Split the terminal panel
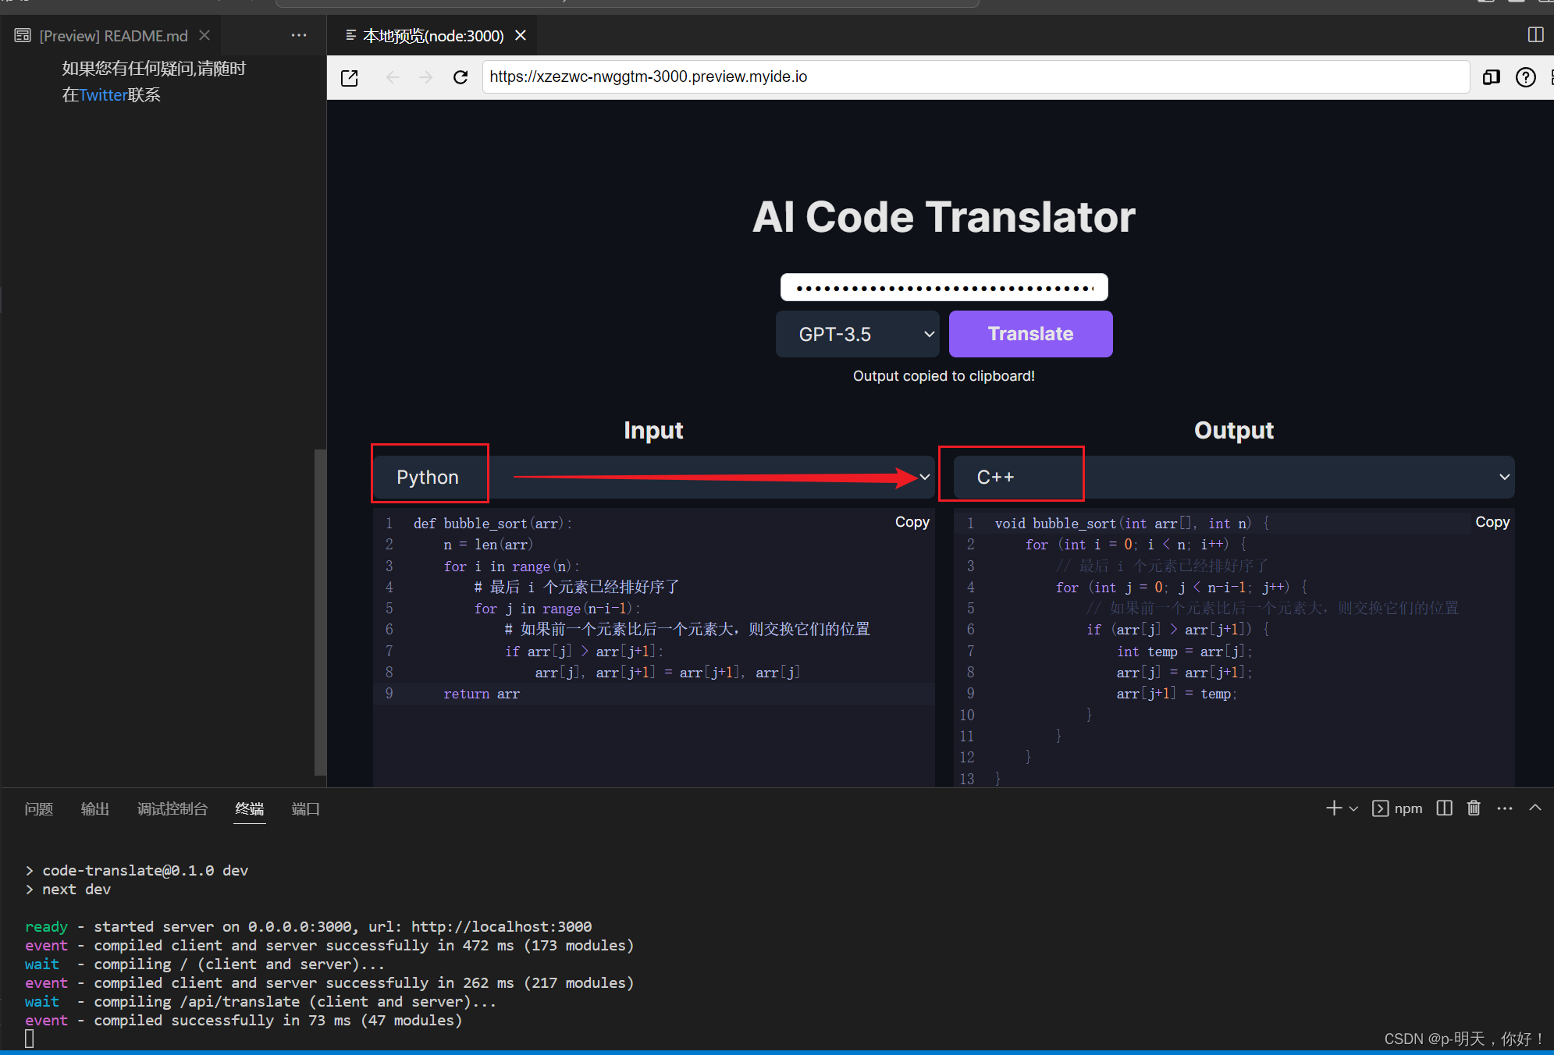 [1445, 808]
